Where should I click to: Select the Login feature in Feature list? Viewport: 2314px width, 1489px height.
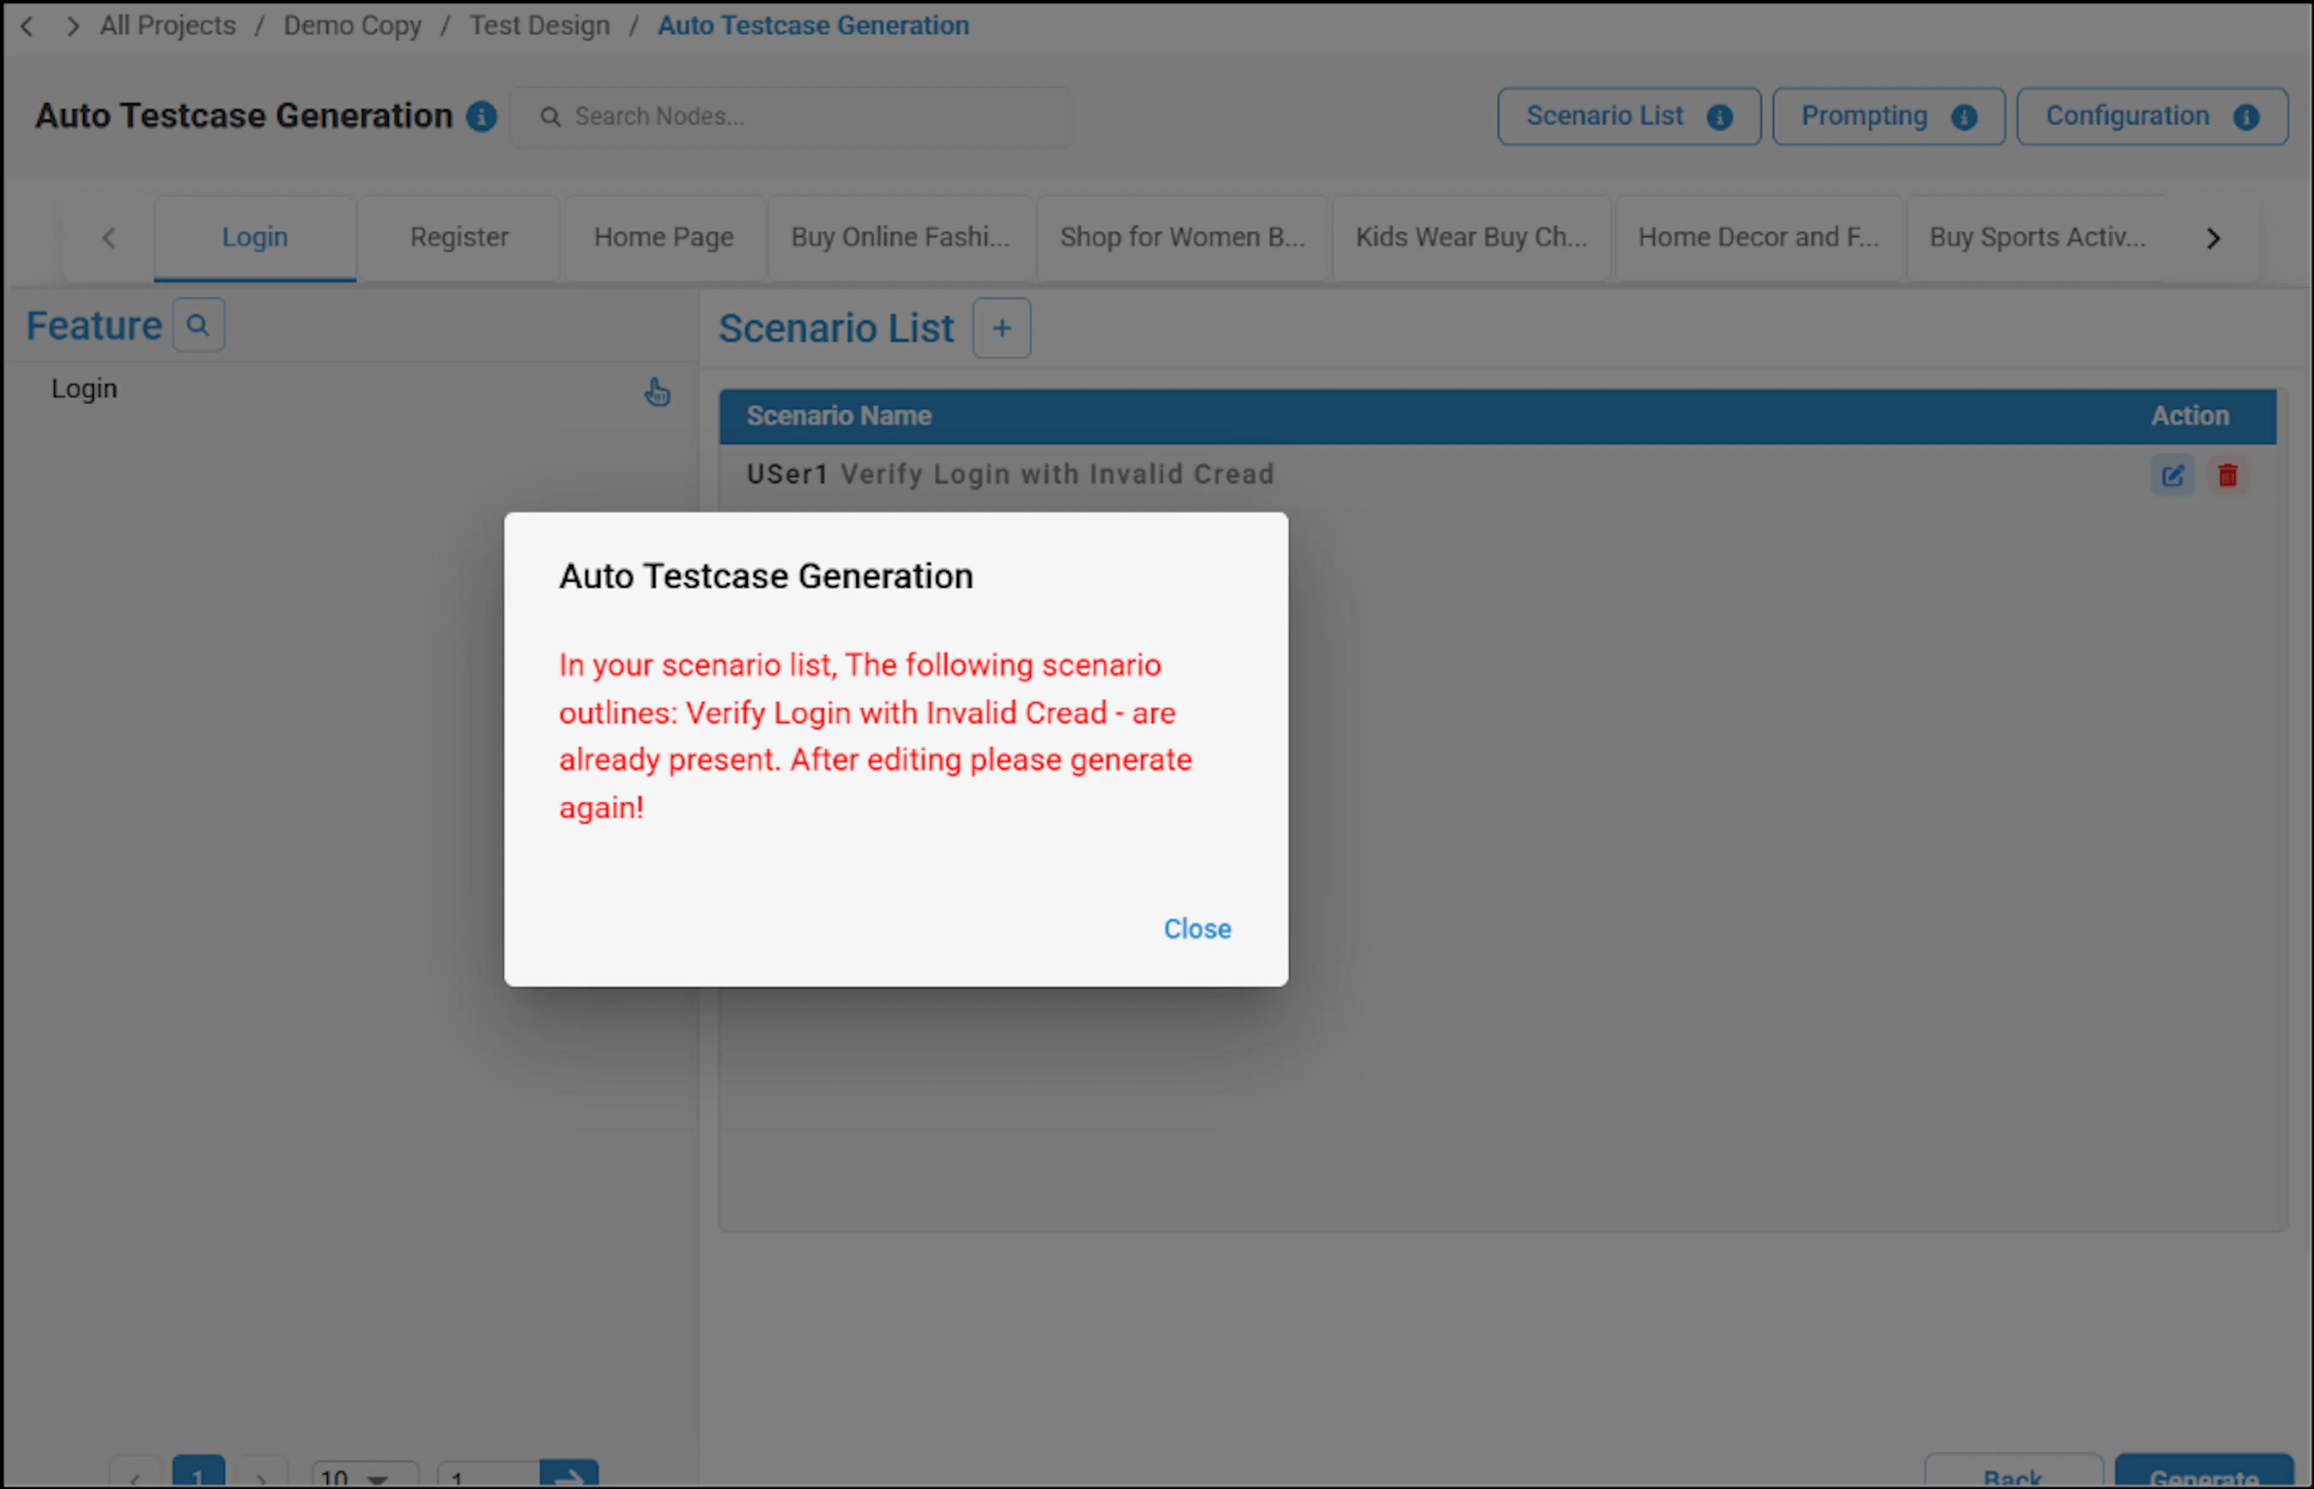[x=84, y=389]
